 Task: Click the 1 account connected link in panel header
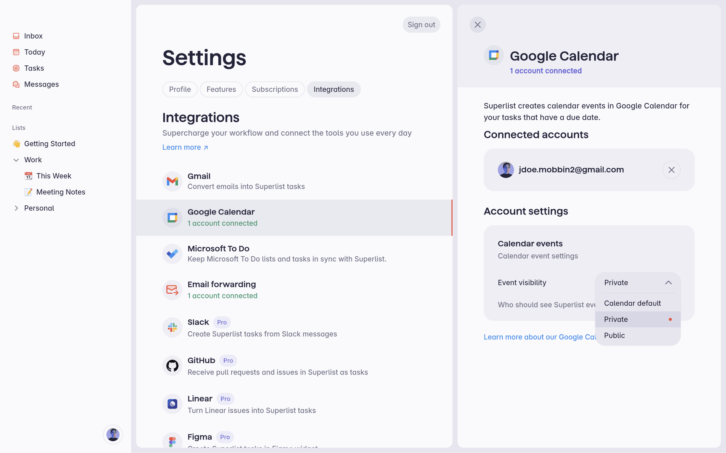(546, 71)
